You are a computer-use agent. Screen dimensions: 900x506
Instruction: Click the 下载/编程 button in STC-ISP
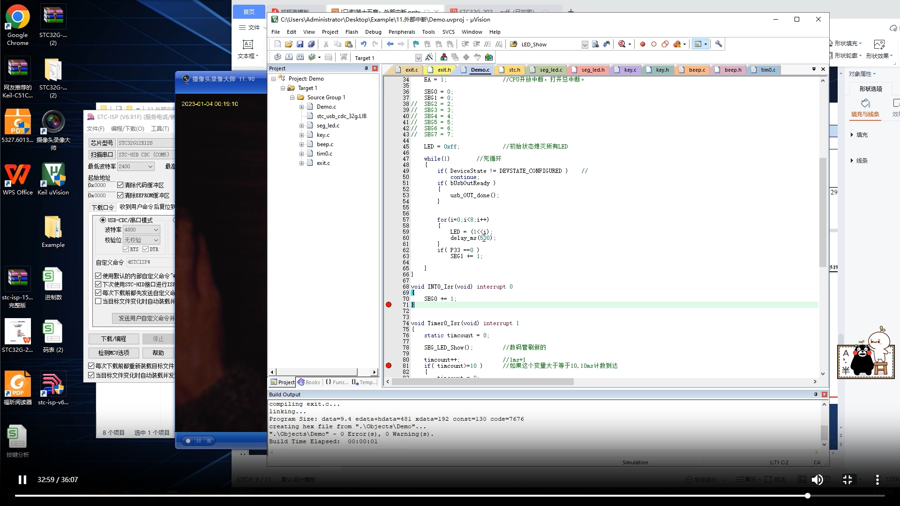(x=113, y=339)
